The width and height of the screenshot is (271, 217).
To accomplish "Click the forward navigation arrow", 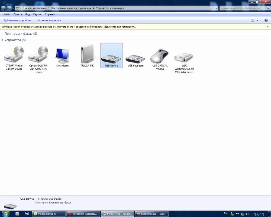I will click(9, 8).
